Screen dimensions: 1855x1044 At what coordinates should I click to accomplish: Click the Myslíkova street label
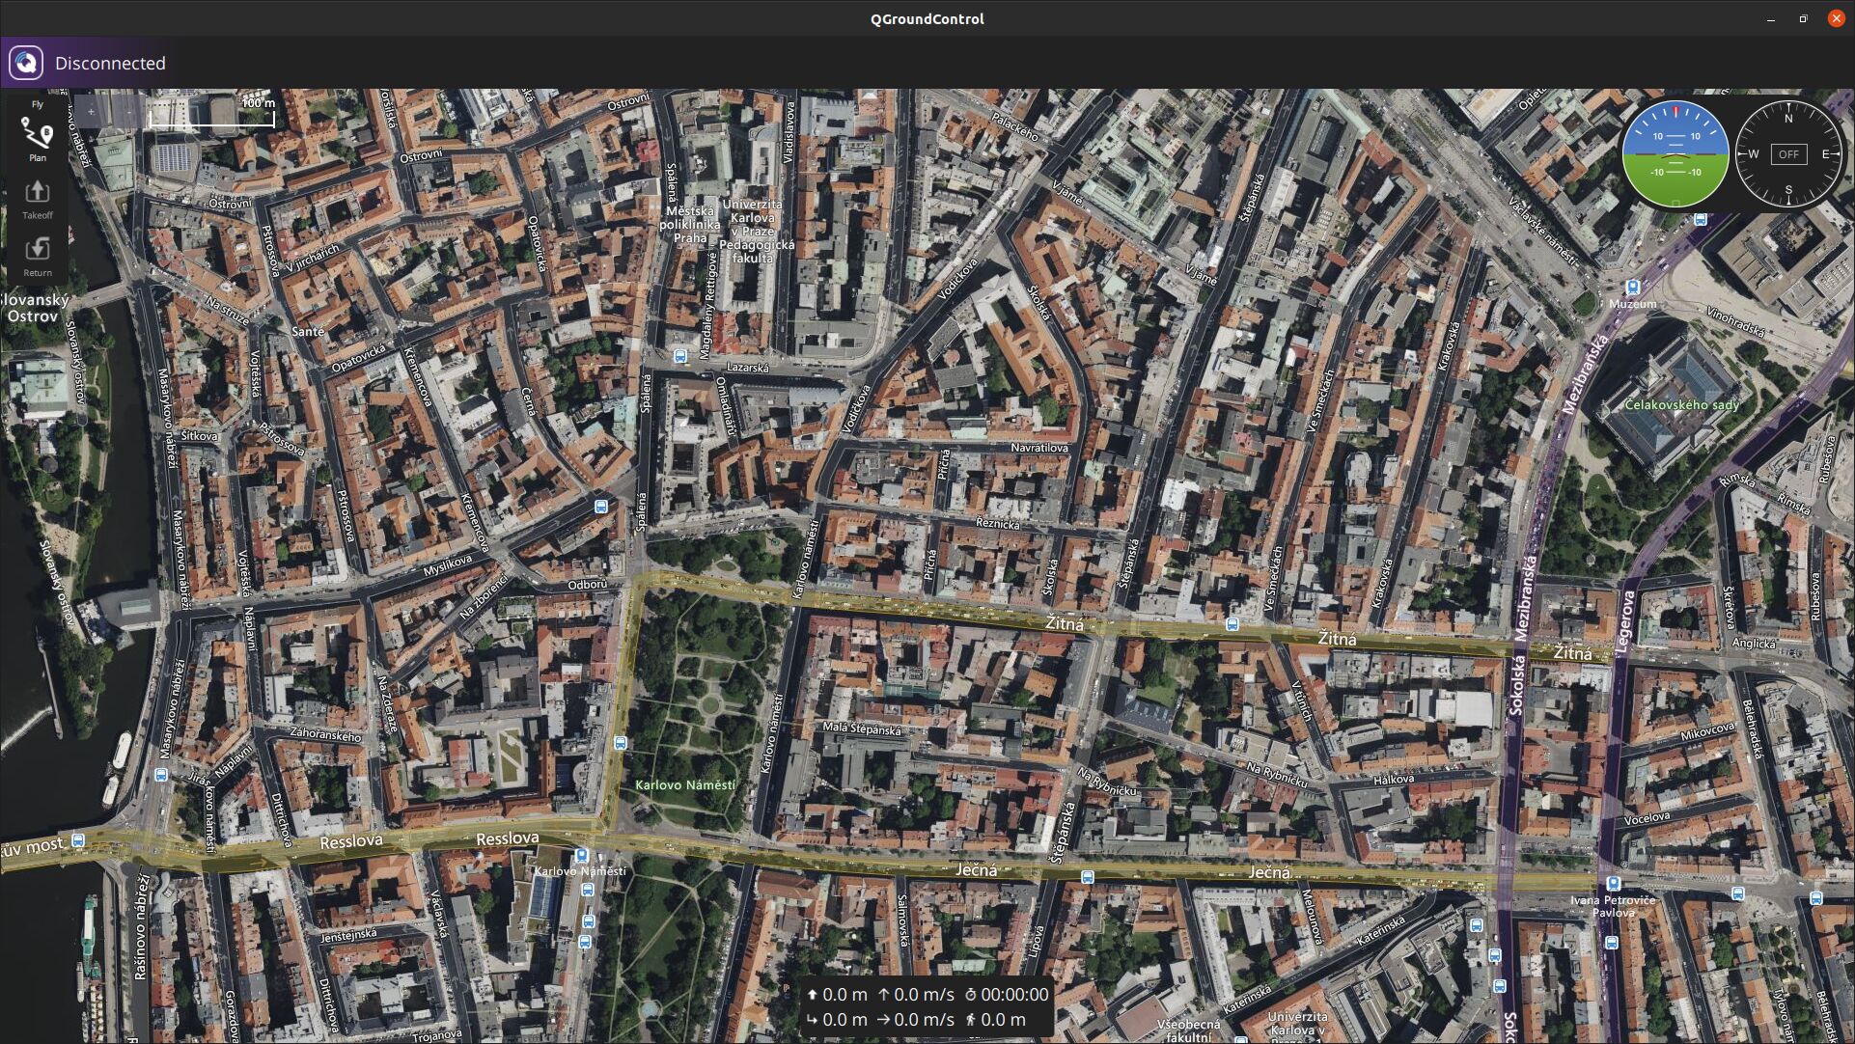448,565
